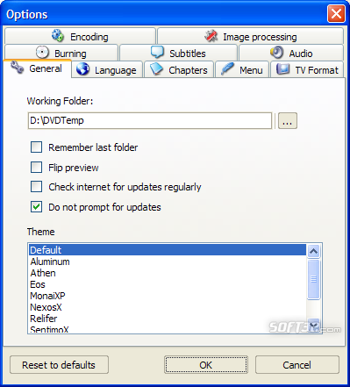Click the disc icon on Burning tab
This screenshot has height=387, width=350.
[x=42, y=52]
